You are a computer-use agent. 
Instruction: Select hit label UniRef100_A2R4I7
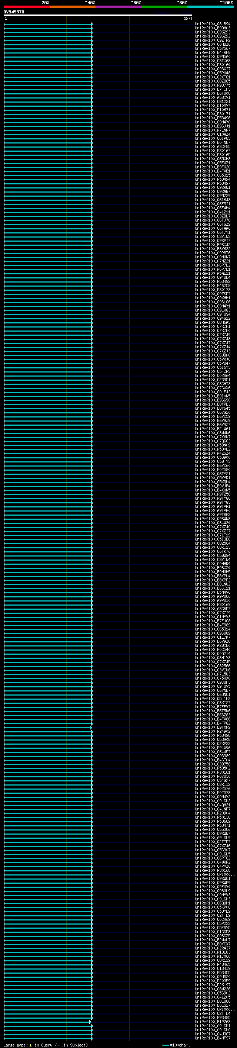pyautogui.click(x=213, y=948)
